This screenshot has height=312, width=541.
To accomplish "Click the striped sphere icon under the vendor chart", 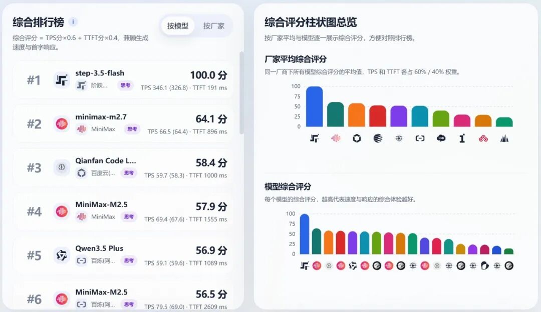I will (378, 138).
